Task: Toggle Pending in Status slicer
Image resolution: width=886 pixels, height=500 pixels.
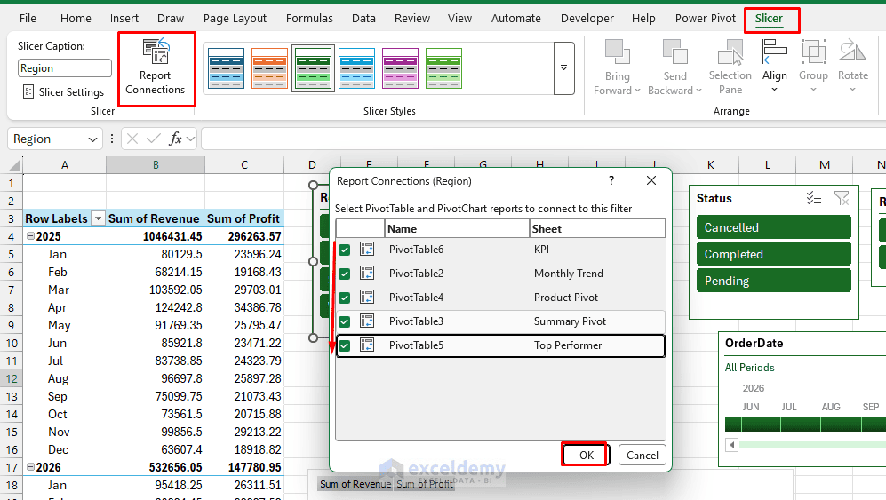Action: [x=773, y=281]
